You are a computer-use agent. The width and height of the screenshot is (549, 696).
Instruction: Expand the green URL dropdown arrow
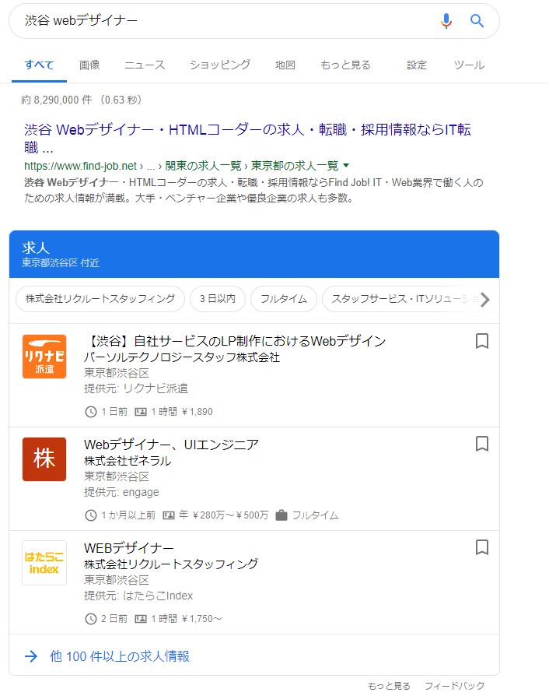click(346, 165)
